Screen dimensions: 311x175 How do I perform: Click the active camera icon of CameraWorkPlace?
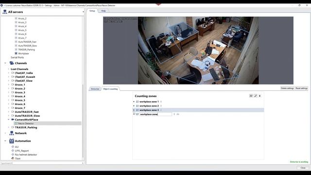[x=13, y=120]
